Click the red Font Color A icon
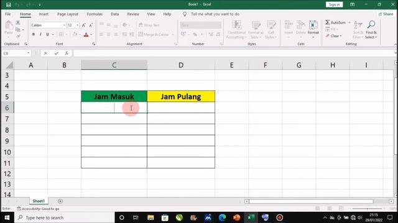The height and width of the screenshot is (223, 398). [86, 35]
